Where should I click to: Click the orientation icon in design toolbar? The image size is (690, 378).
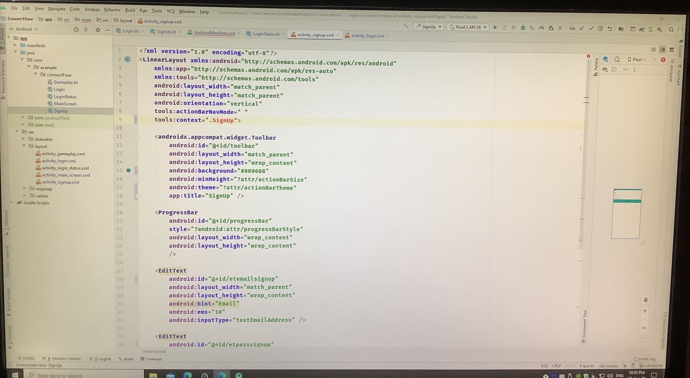(x=617, y=59)
